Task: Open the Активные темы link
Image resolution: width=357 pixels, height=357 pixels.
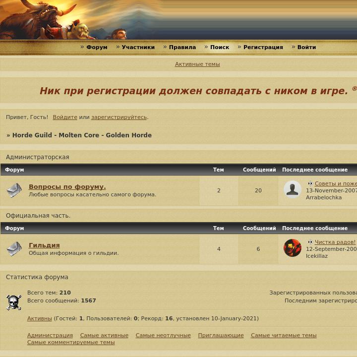Action: click(x=197, y=64)
